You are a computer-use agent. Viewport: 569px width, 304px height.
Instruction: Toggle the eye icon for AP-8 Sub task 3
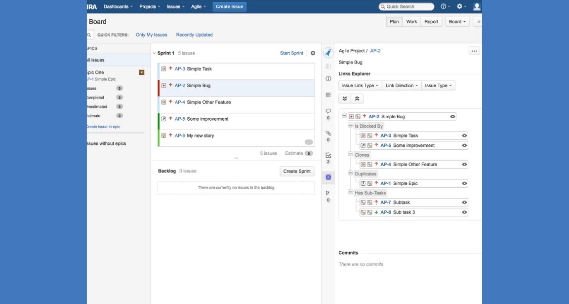[464, 212]
